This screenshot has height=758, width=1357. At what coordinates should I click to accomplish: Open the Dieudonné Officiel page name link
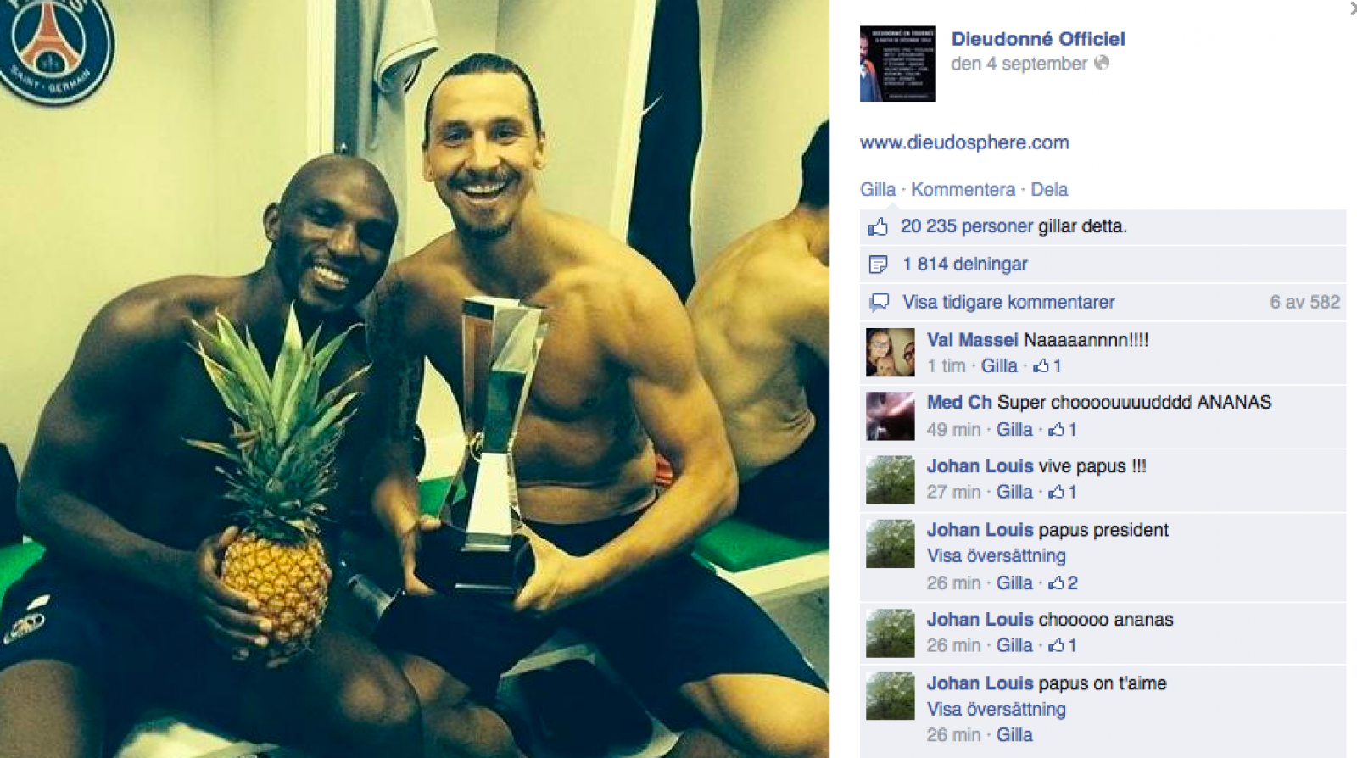(x=1038, y=39)
